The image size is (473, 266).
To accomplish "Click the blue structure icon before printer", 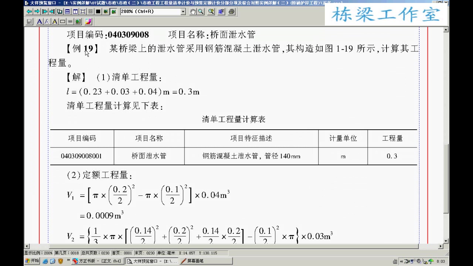I will click(x=221, y=11).
